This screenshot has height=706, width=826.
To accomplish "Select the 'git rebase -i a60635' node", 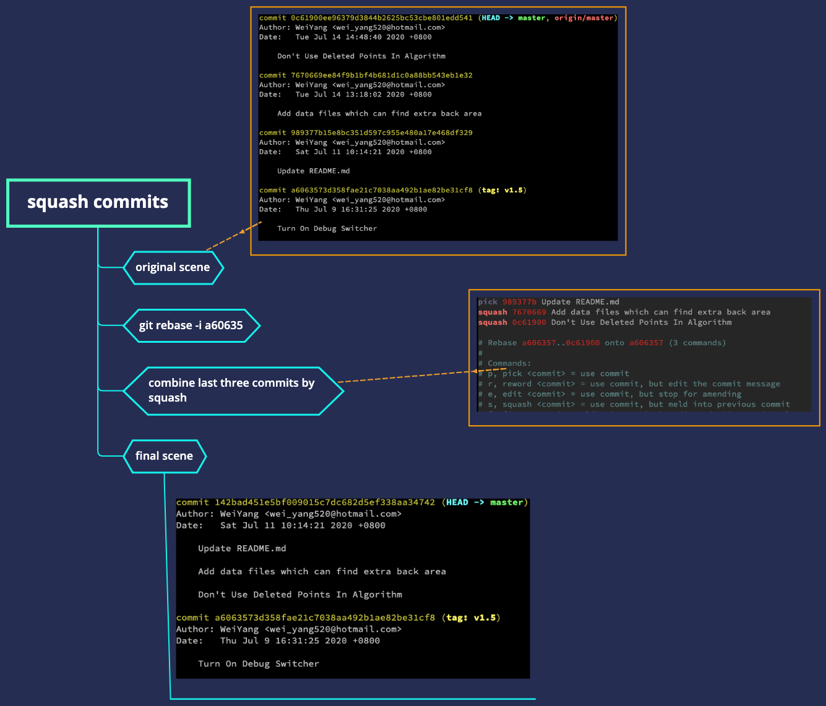I will click(191, 325).
